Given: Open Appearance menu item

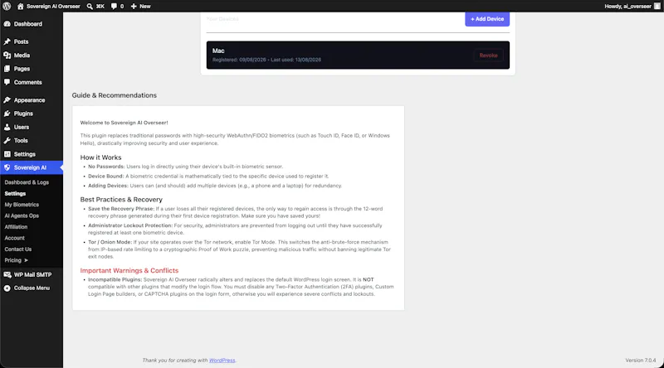Looking at the screenshot, I should tap(32, 99).
